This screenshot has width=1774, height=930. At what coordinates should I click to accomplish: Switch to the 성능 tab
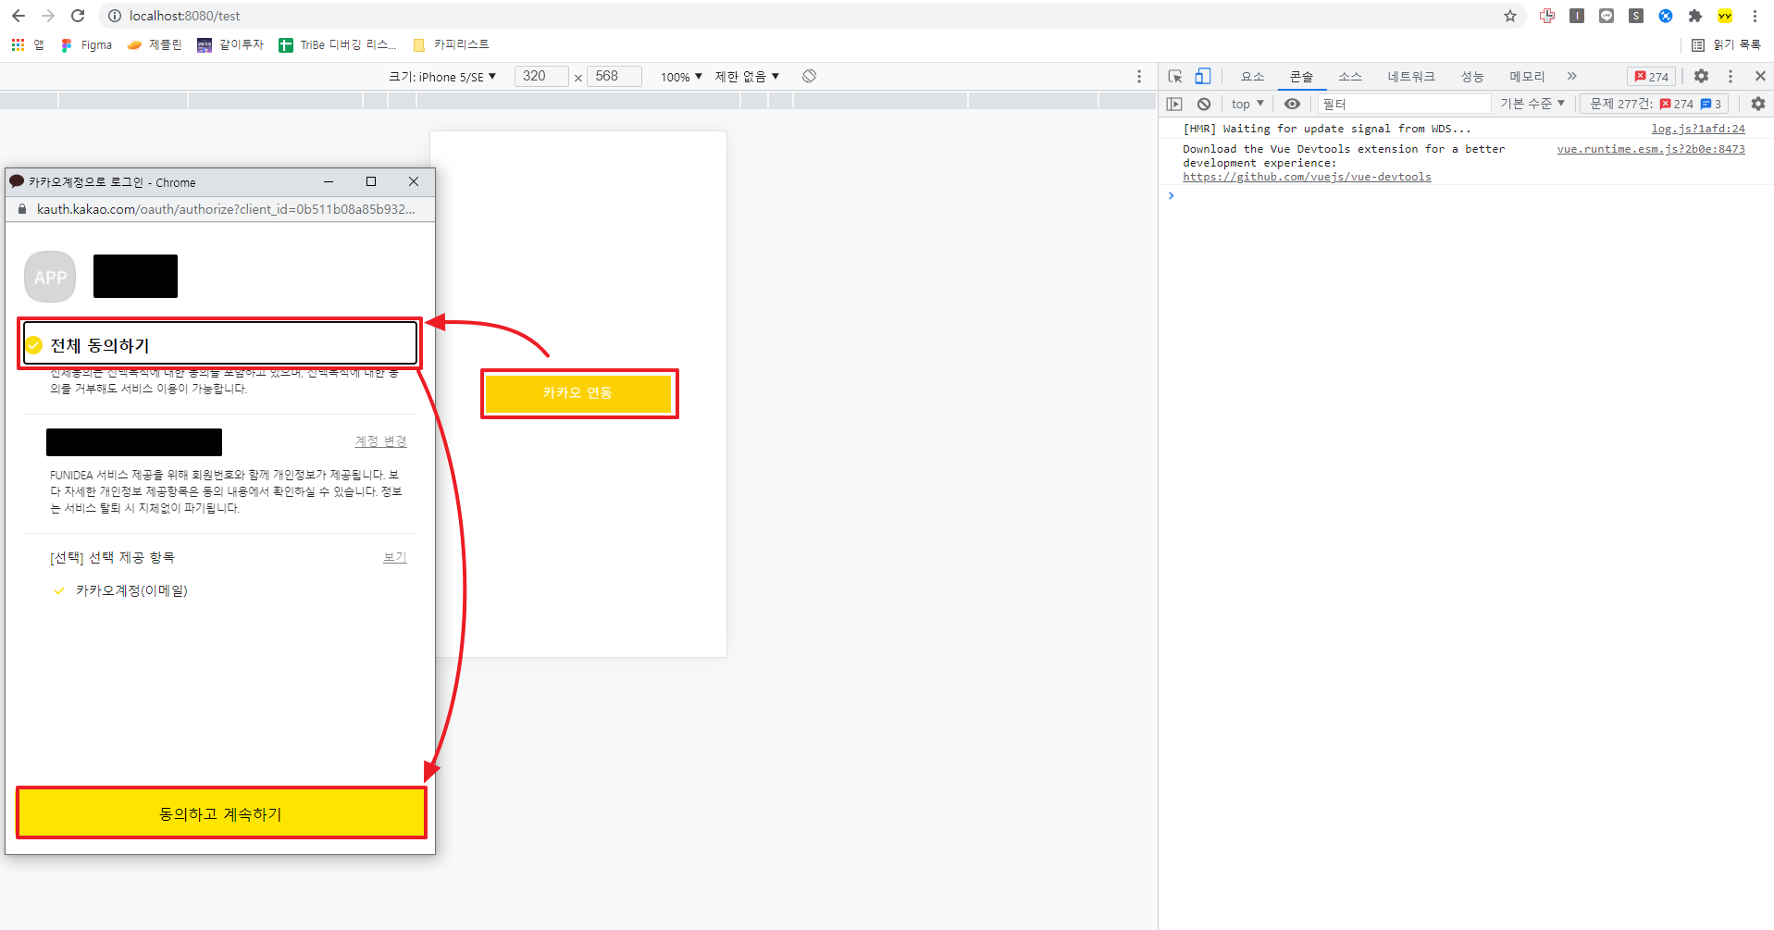tap(1472, 77)
